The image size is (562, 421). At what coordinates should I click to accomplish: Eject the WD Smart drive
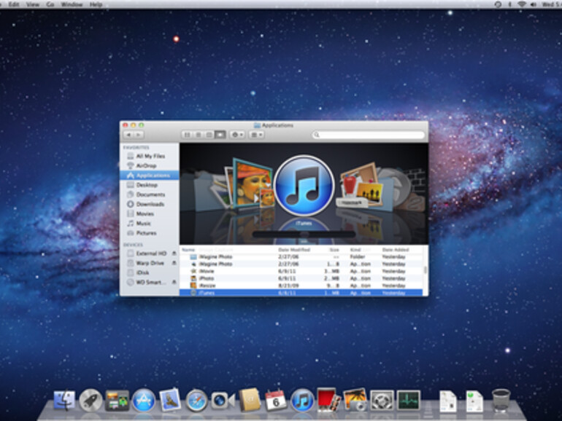click(174, 282)
